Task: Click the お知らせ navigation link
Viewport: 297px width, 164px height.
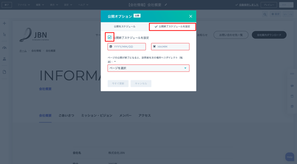Action: (x=202, y=35)
